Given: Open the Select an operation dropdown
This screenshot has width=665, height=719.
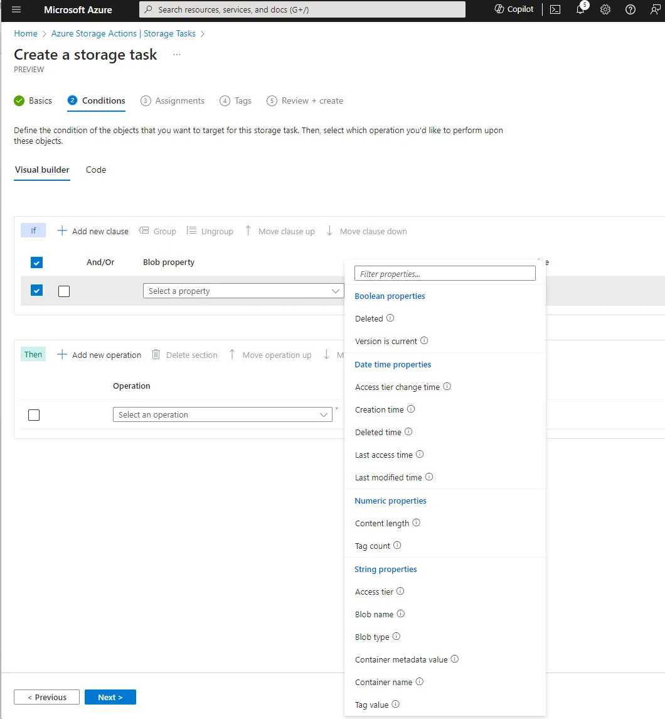Looking at the screenshot, I should [x=223, y=414].
